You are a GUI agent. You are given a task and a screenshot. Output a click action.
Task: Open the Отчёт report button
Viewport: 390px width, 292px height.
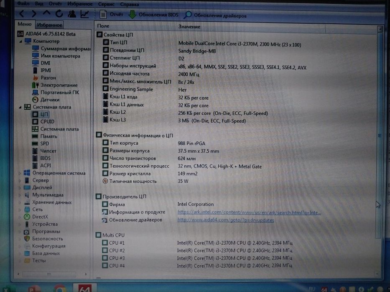coord(111,15)
